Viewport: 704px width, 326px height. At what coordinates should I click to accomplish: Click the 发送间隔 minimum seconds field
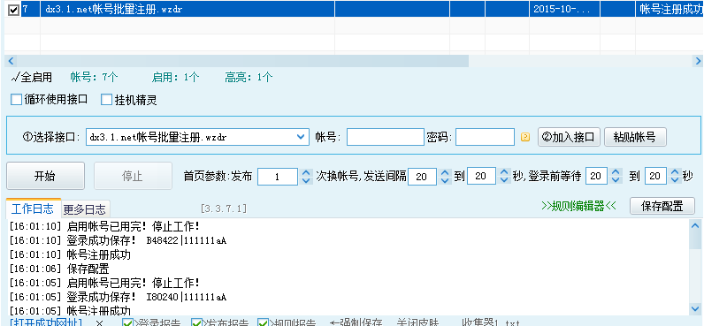click(x=422, y=176)
